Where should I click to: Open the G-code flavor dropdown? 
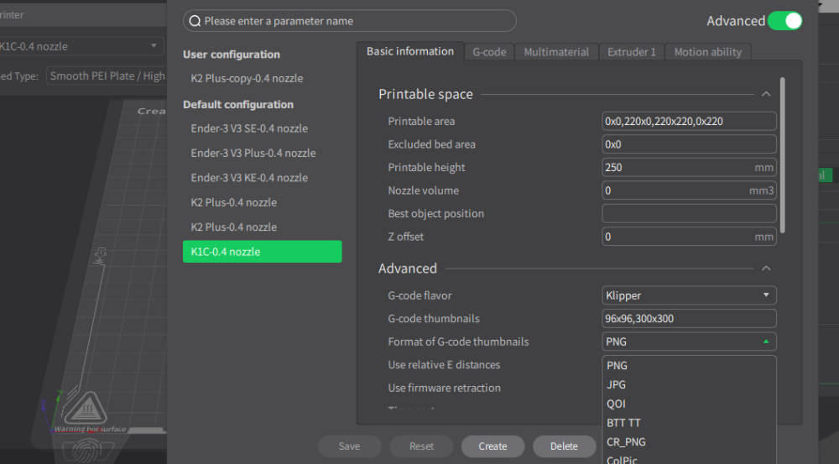coord(689,295)
